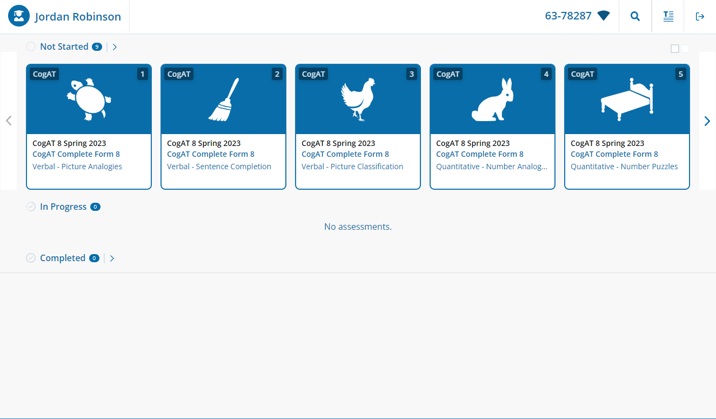Open the text formatting options icon

pos(668,16)
